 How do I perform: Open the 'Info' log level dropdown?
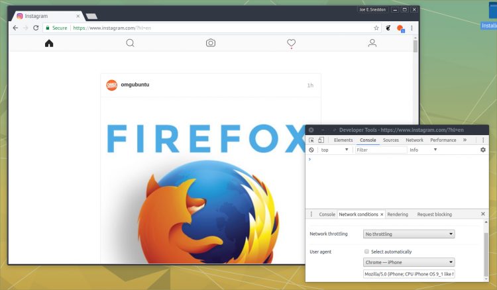[x=423, y=150]
